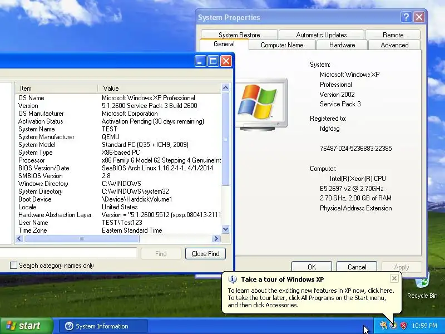Click the vertical scrollbar thumb
Viewport: 445px width, 334px height.
(x=226, y=139)
